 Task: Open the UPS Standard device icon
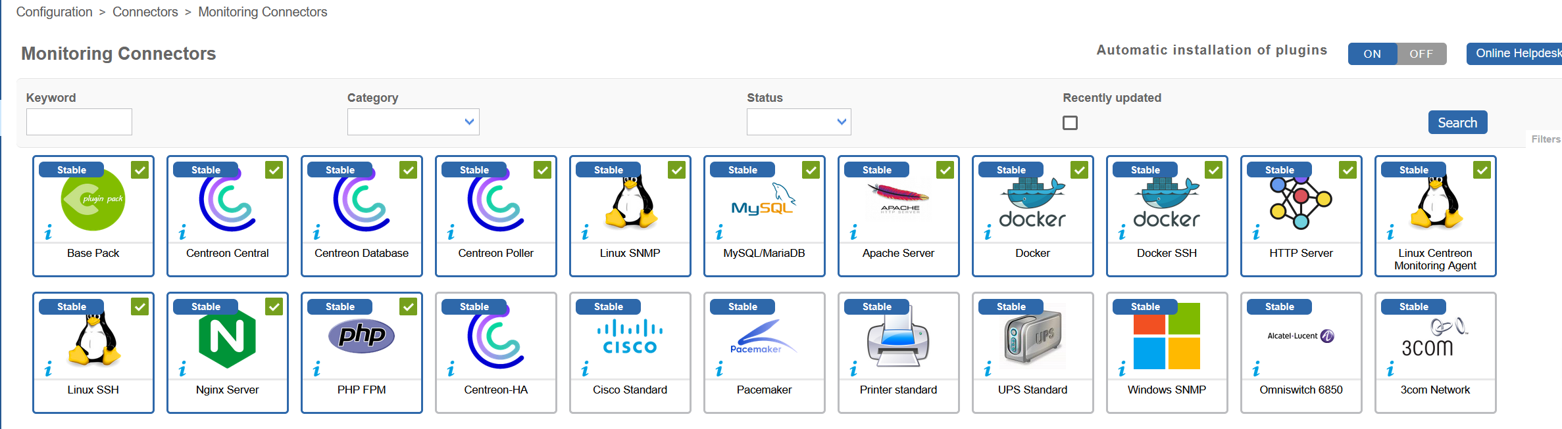(x=1033, y=336)
